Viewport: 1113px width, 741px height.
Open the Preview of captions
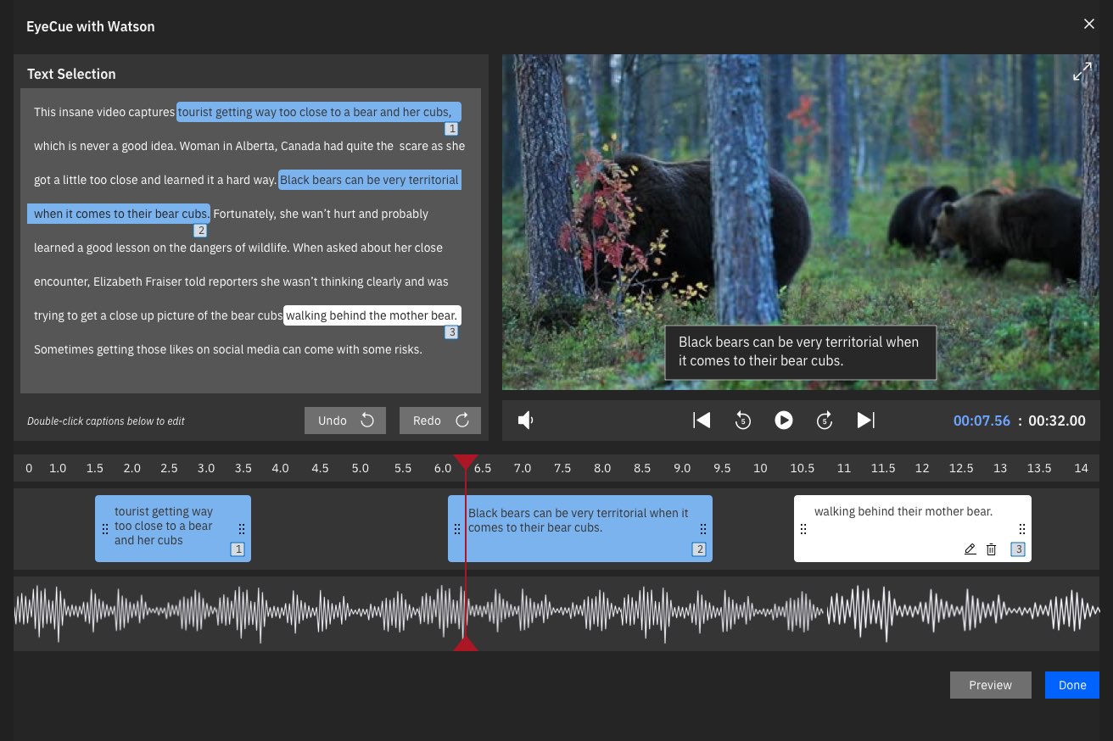click(990, 685)
